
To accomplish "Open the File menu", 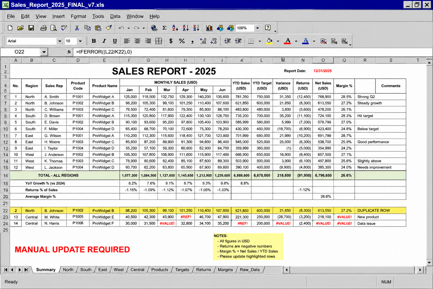I will point(11,16).
